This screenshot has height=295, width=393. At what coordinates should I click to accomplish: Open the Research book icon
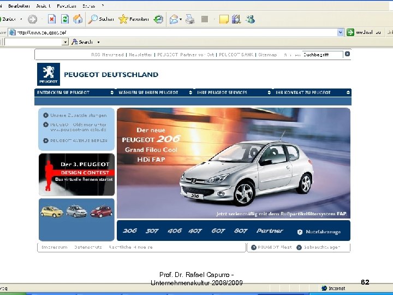click(236, 19)
